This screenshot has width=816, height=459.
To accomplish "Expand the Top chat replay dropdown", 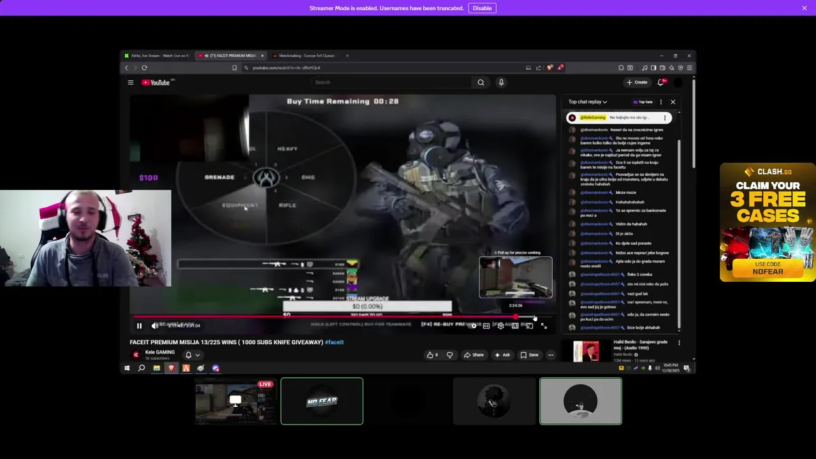I will coord(588,102).
